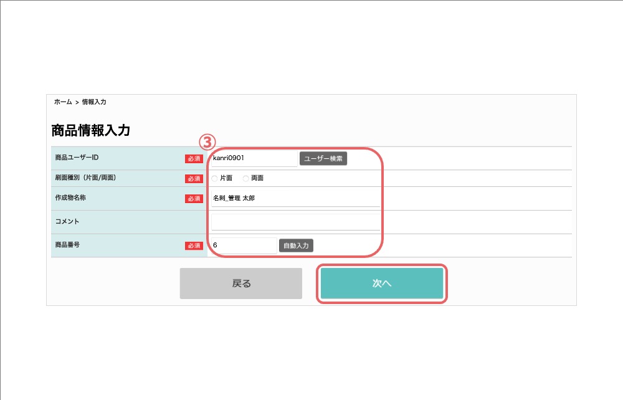Click the 自動入力 button

296,245
